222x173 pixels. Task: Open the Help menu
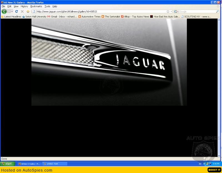point(55,6)
